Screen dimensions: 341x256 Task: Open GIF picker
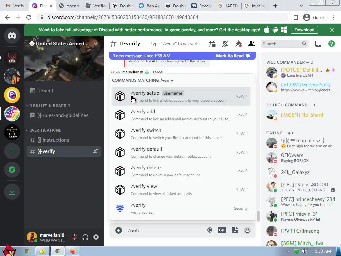(222, 230)
